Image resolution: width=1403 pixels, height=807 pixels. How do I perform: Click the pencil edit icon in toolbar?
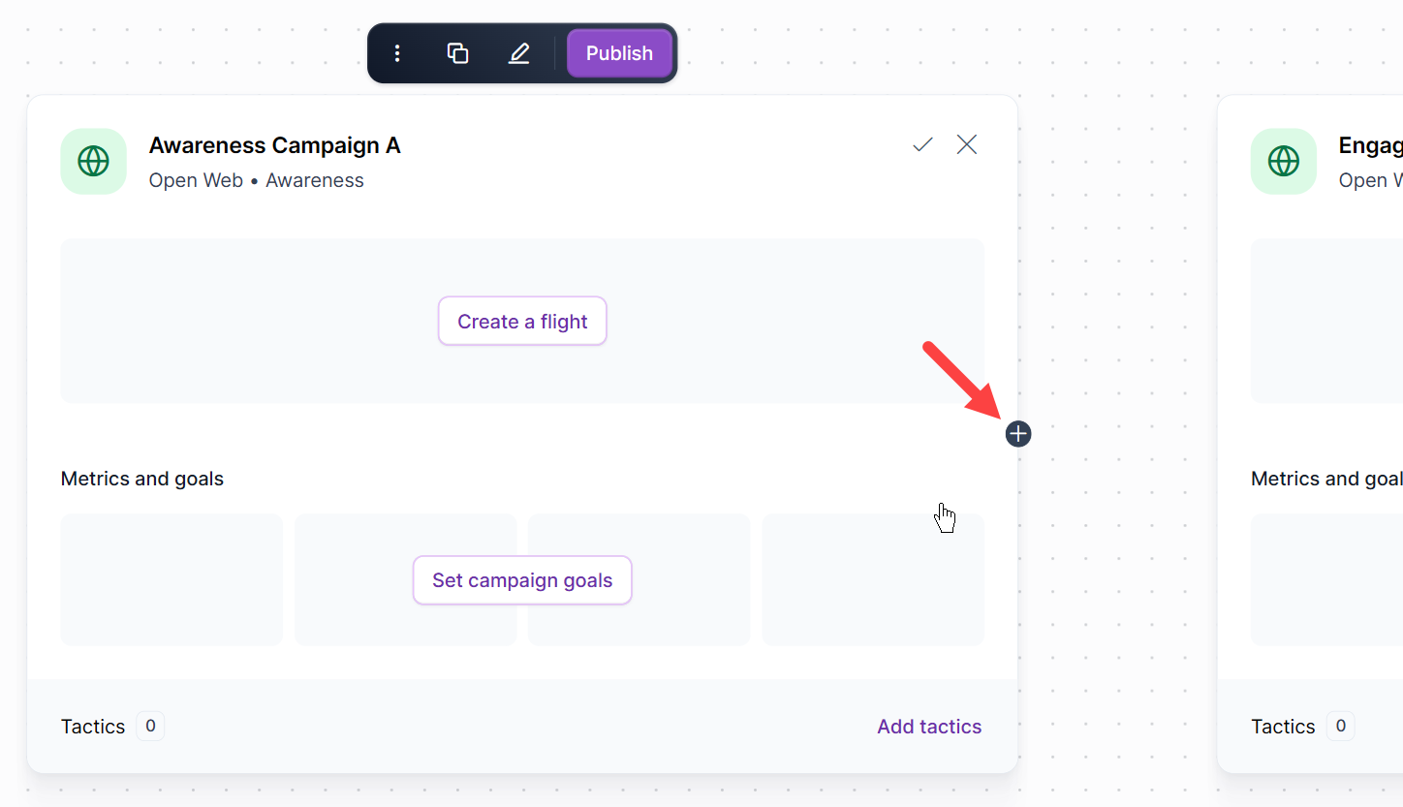pos(519,53)
